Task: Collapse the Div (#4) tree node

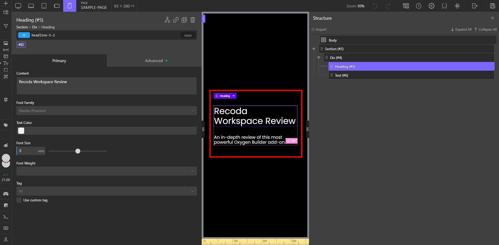Action: (319, 58)
